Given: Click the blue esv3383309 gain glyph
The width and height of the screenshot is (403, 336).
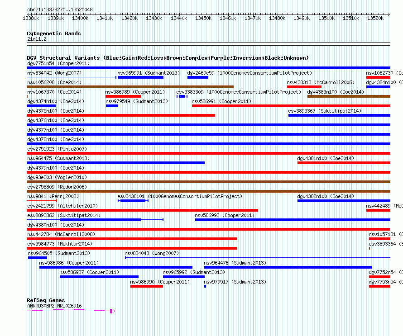Looking at the screenshot, I should point(182,96).
